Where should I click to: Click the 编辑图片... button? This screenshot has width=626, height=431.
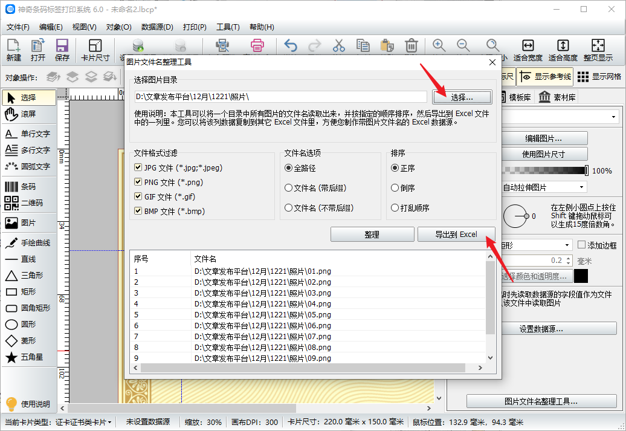coord(543,138)
